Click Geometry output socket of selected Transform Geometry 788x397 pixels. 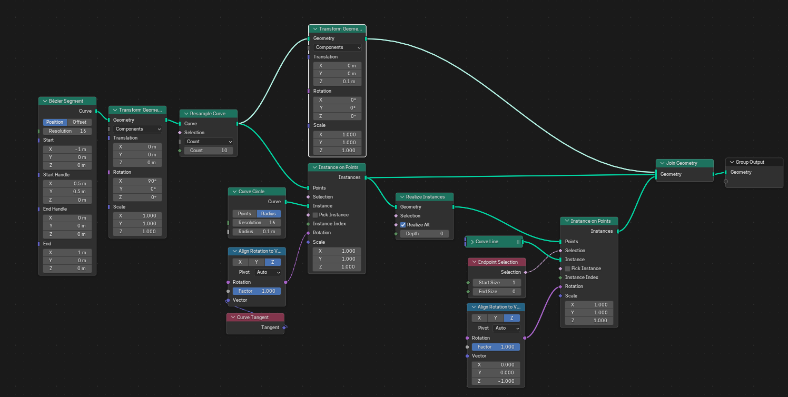(x=366, y=38)
